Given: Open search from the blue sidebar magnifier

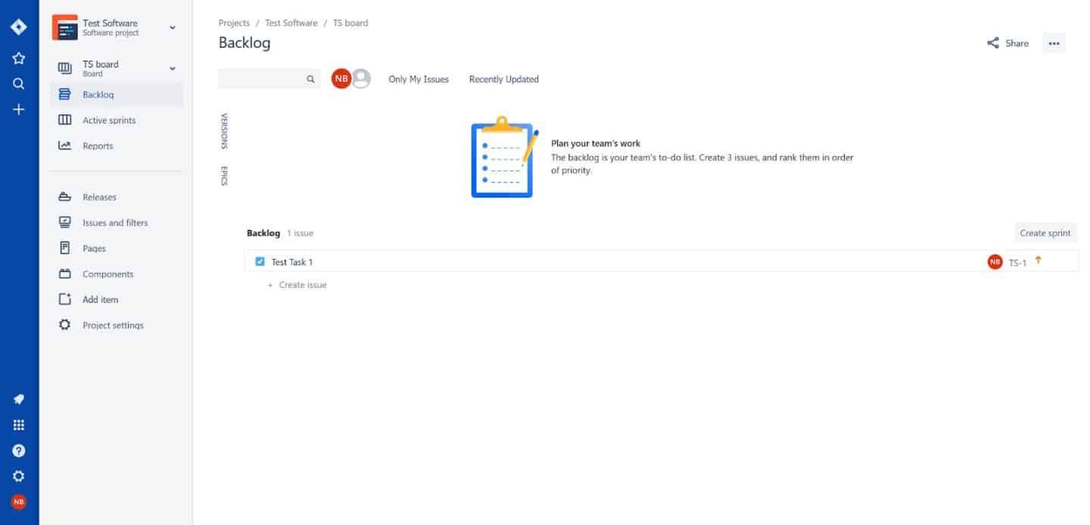Looking at the screenshot, I should [18, 83].
